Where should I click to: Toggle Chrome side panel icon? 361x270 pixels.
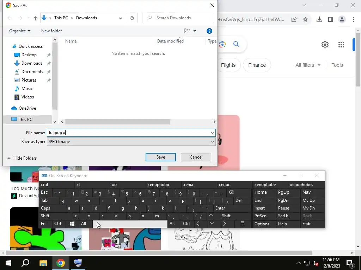pos(331,20)
